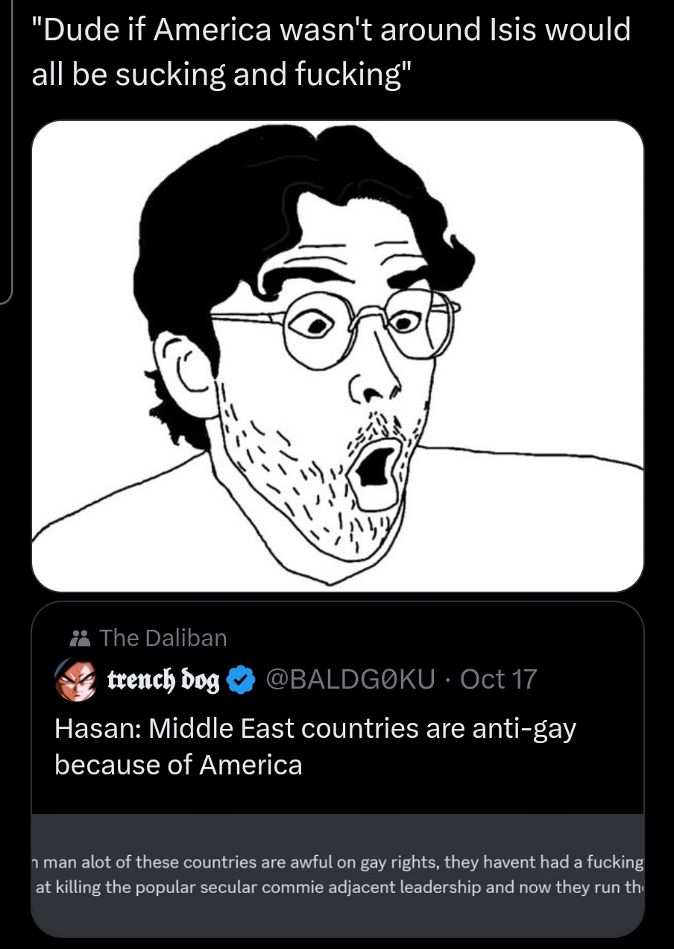This screenshot has height=949, width=674.
Task: Click the main tweet text about Isis
Action: click(331, 53)
